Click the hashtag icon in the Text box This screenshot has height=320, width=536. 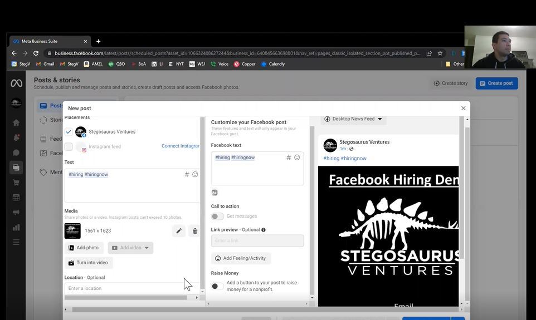click(187, 174)
